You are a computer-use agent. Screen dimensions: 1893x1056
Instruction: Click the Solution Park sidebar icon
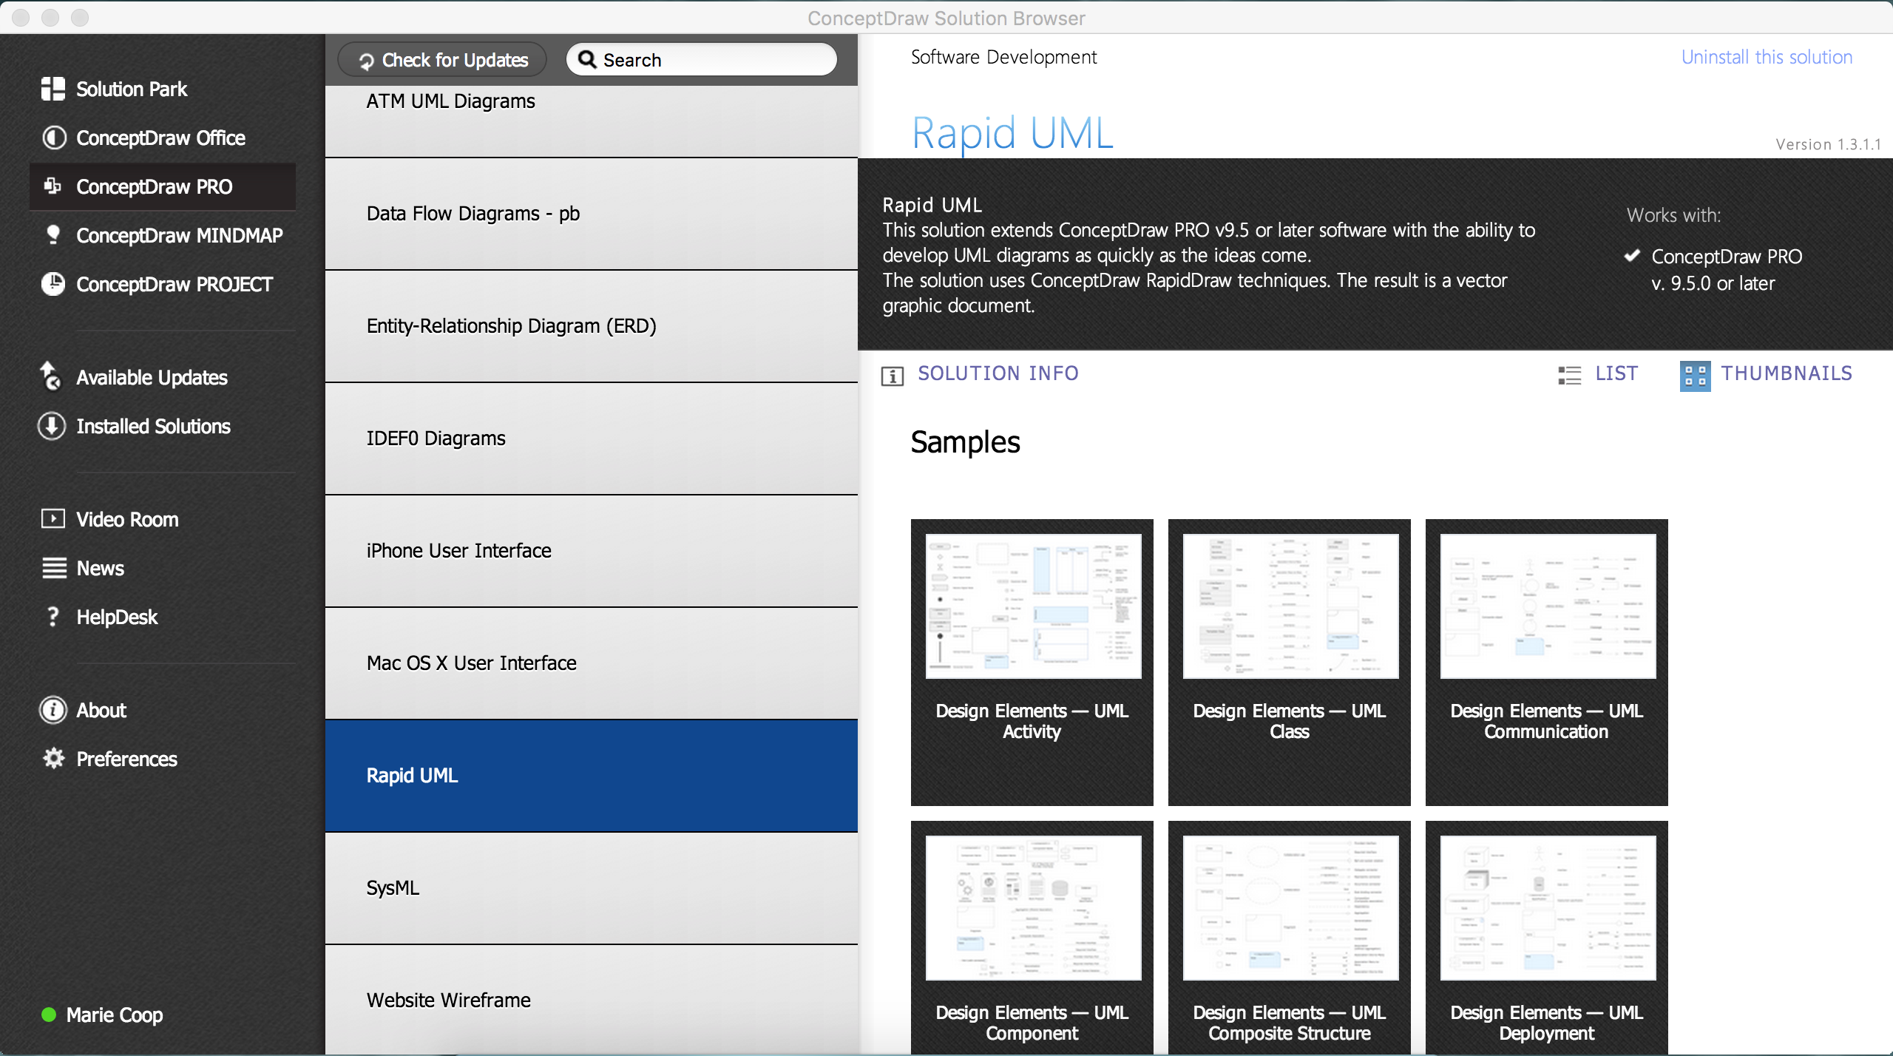click(52, 89)
